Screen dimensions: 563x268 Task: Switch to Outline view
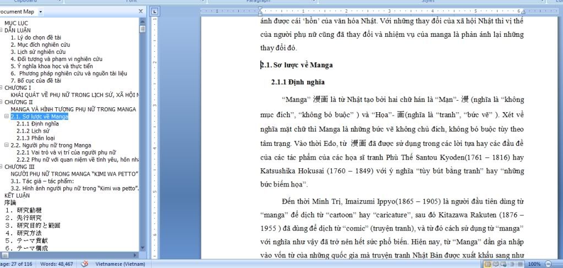click(x=512, y=264)
